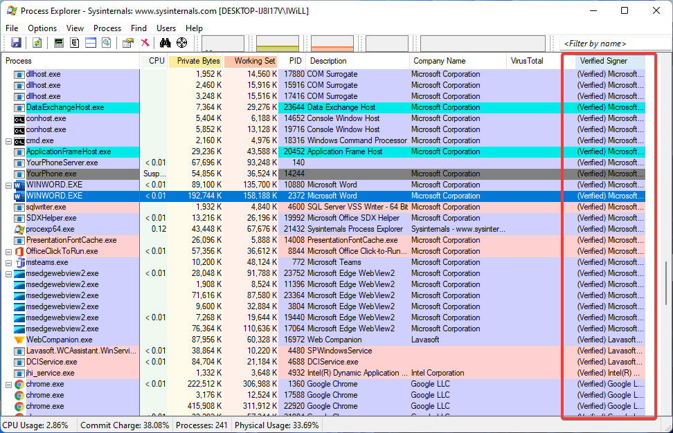
Task: Click the Save toolbar icon
Action: [17, 43]
